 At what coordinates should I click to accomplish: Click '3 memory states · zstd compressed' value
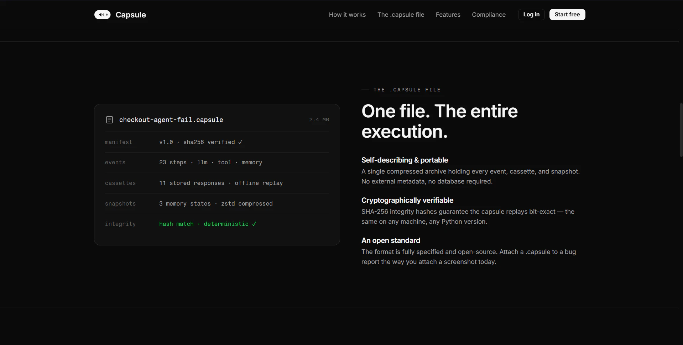click(x=216, y=204)
